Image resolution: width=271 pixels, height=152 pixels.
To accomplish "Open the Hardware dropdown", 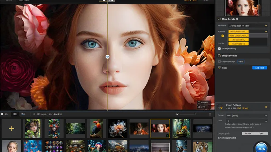I will [248, 26].
